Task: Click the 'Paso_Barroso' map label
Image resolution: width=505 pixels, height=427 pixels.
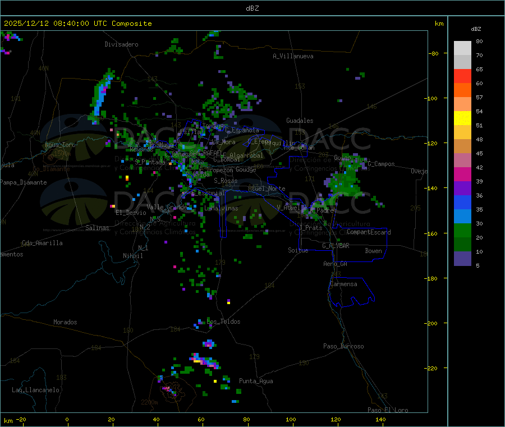Action: (x=343, y=346)
